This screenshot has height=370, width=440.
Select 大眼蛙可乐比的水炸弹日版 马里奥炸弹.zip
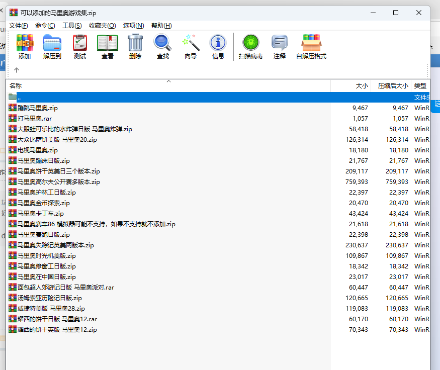coord(74,129)
